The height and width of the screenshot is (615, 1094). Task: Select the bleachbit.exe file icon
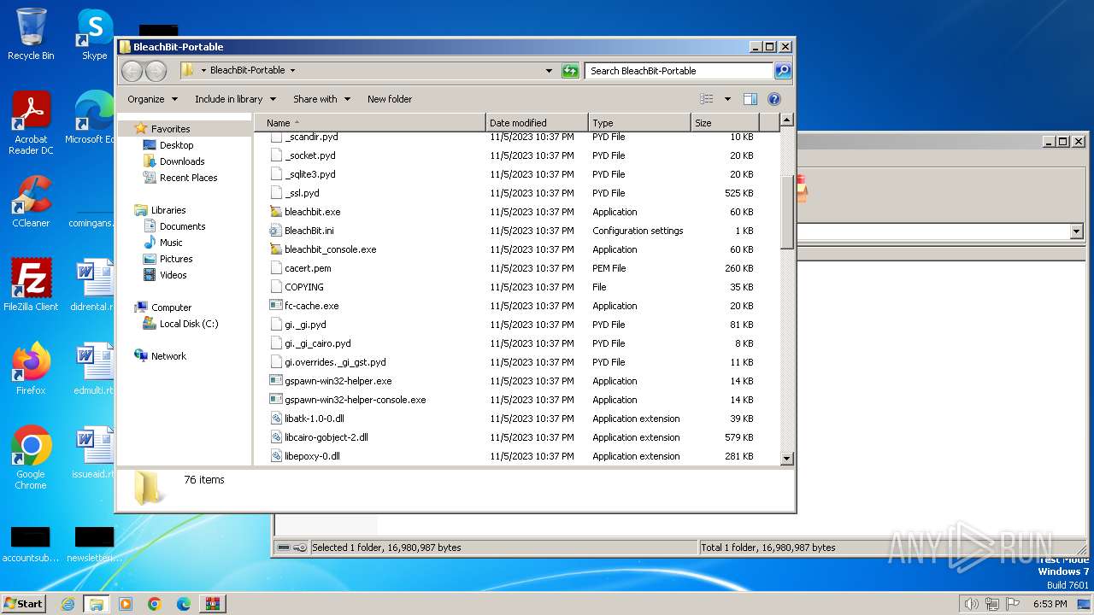coord(275,212)
